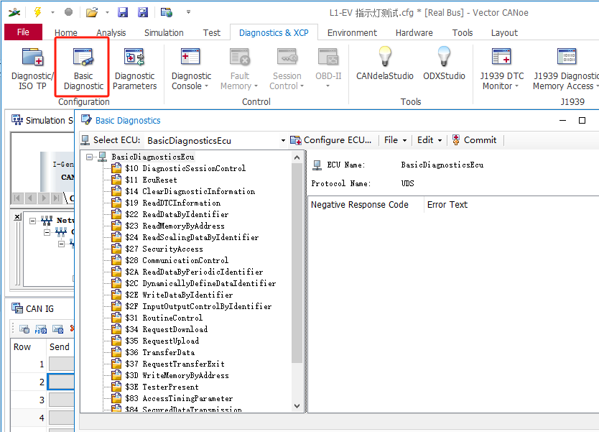Click the Basic Diagnostics window title icon
Image resolution: width=599 pixels, height=432 pixels.
coord(86,120)
